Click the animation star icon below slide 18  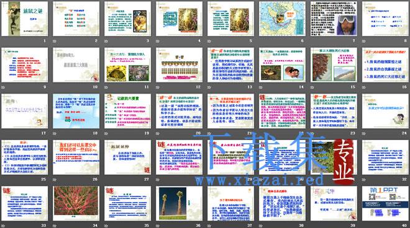click(x=55, y=133)
